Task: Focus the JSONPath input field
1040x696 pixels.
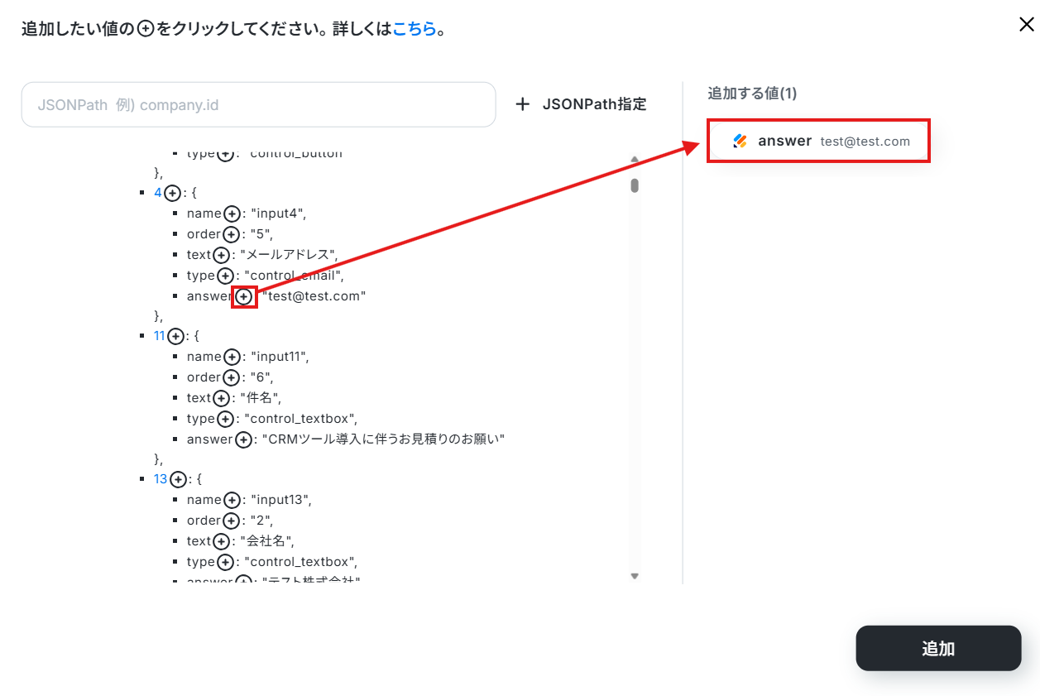Action: tap(258, 104)
